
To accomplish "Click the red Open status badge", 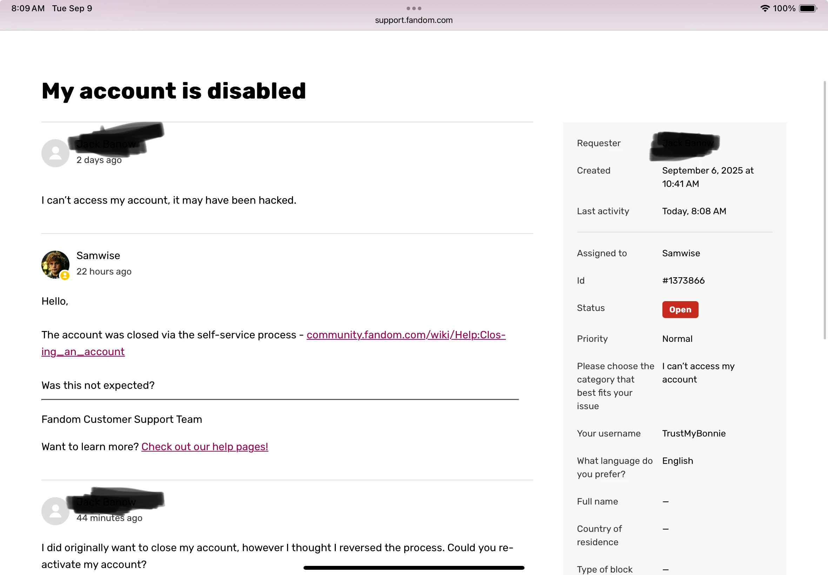I will [x=680, y=310].
